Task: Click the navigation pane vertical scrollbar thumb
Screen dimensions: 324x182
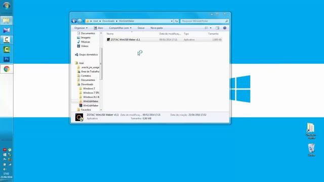Action: 101,64
